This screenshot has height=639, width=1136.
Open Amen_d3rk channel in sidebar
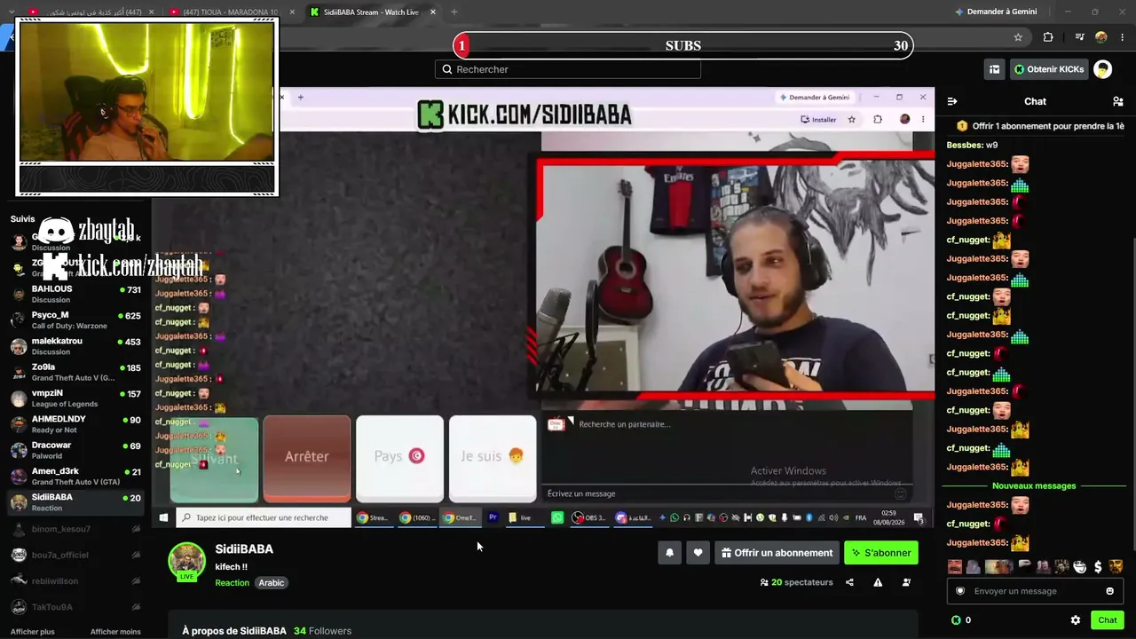pyautogui.click(x=75, y=477)
